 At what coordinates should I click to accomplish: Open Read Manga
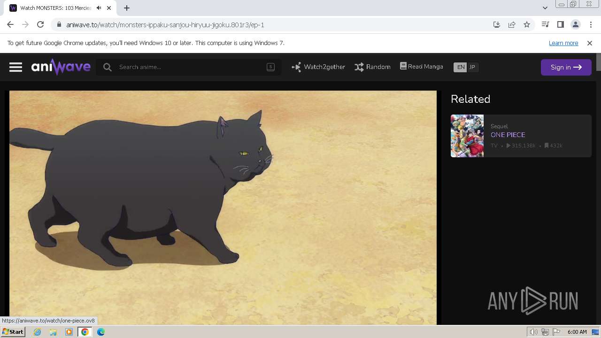tap(422, 67)
